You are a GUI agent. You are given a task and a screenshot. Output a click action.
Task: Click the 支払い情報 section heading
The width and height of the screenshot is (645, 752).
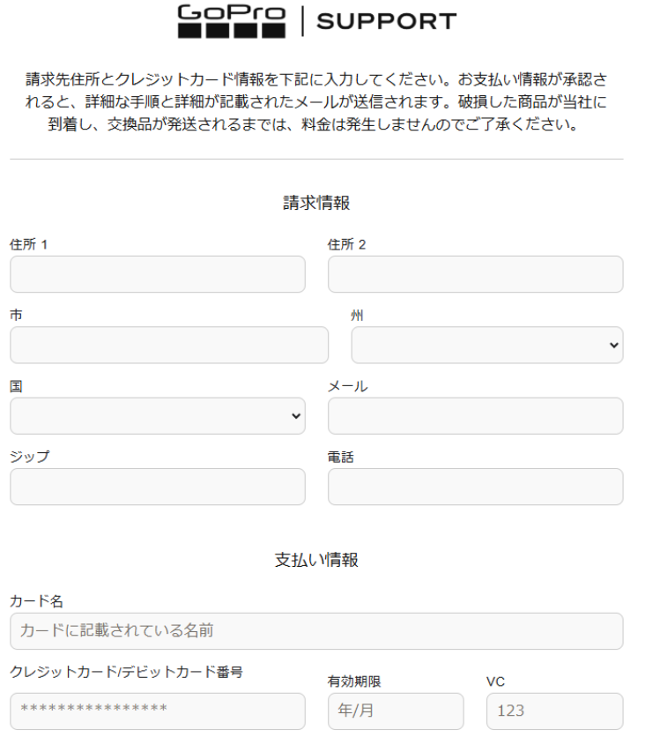tap(316, 560)
